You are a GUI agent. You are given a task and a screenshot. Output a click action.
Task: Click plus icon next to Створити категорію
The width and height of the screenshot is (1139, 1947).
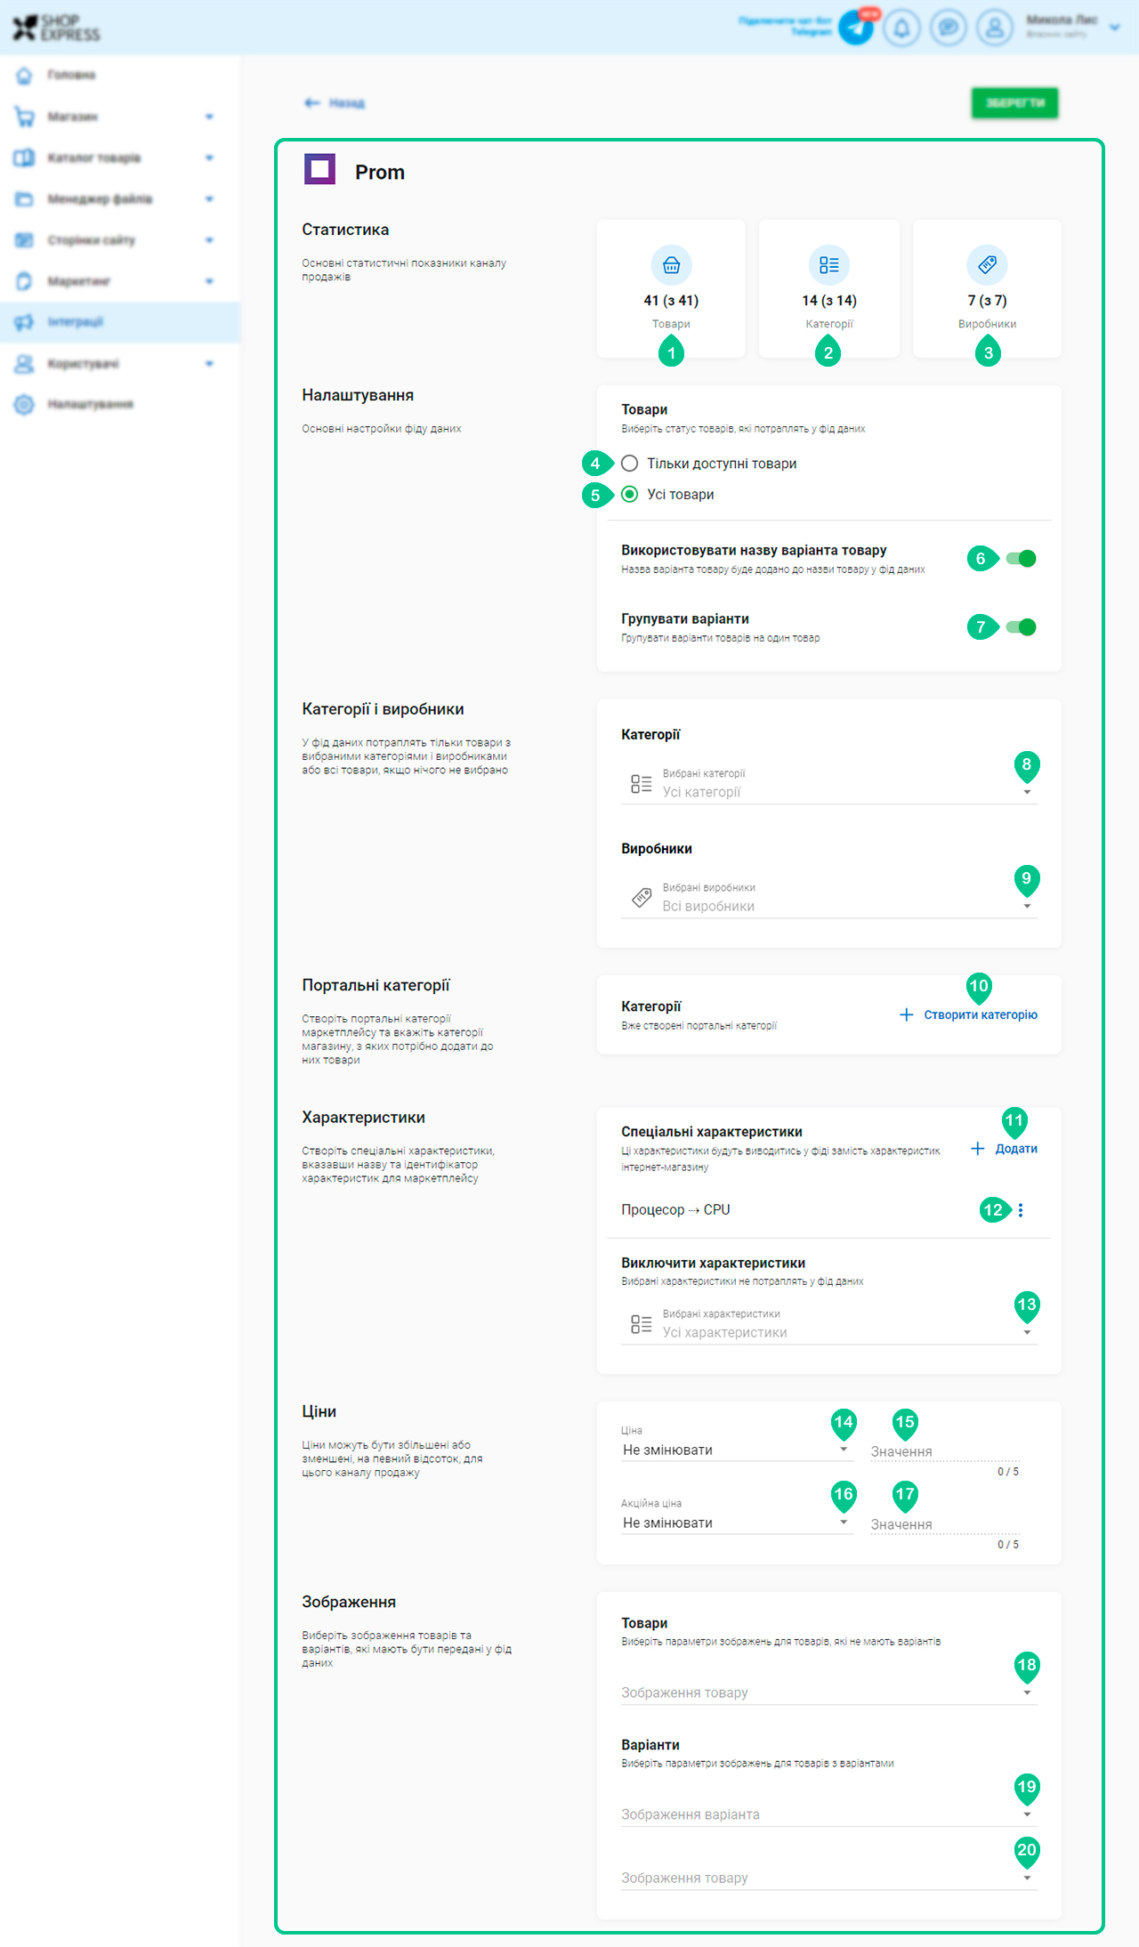click(906, 1015)
